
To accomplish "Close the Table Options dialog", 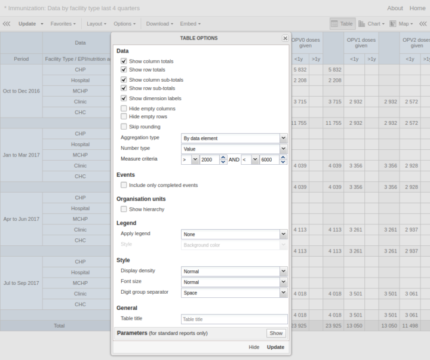I will (285, 38).
